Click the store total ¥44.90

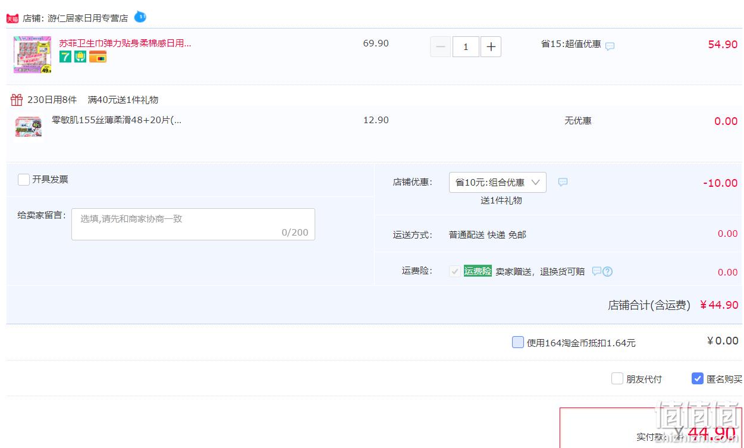click(x=719, y=305)
